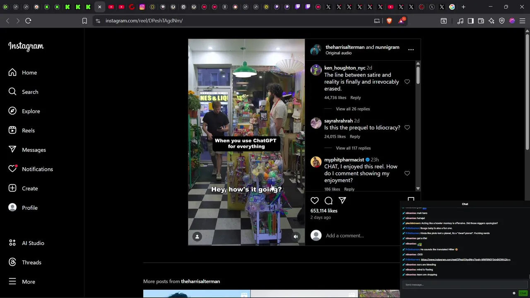Viewport: 530px width, 298px height.
Task: Pause the reel video
Action: coord(246,142)
